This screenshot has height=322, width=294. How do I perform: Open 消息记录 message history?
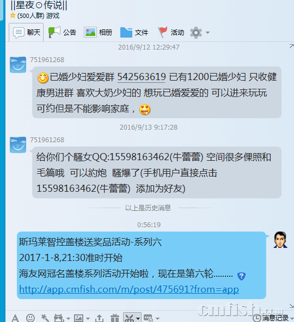coord(271,318)
